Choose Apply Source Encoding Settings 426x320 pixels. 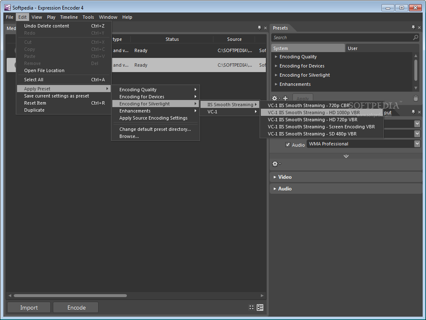(x=156, y=118)
